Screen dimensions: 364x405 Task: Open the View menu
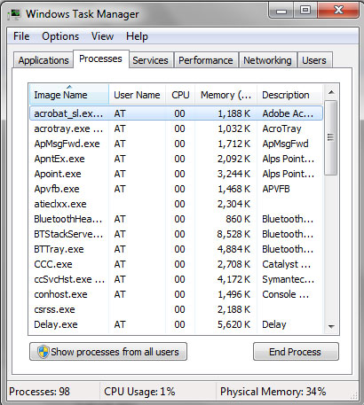(x=102, y=36)
